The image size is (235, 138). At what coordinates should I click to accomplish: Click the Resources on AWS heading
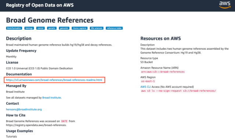point(160,38)
